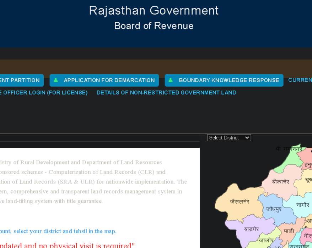Open Details of Non-Restricted Government Land
Viewport: 312px width, 248px height.
[x=166, y=92]
